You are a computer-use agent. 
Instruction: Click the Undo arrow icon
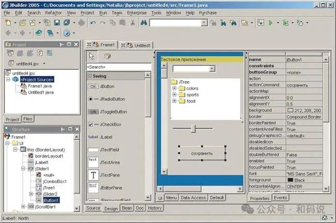(93, 23)
